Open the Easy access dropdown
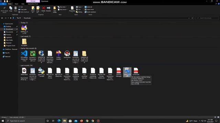The height and width of the screenshot is (123, 220). point(63,10)
